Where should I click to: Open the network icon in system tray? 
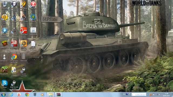click(x=157, y=95)
